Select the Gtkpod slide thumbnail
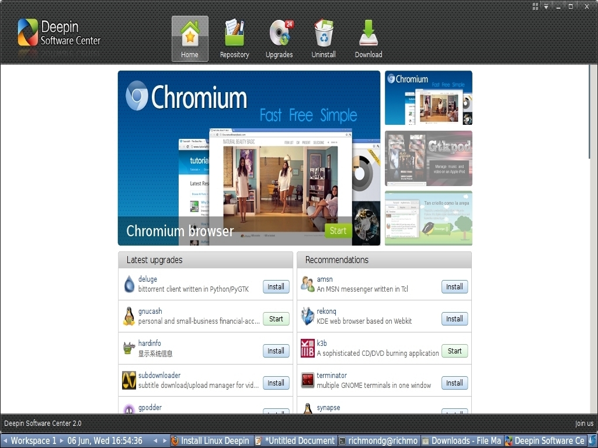 coord(428,158)
